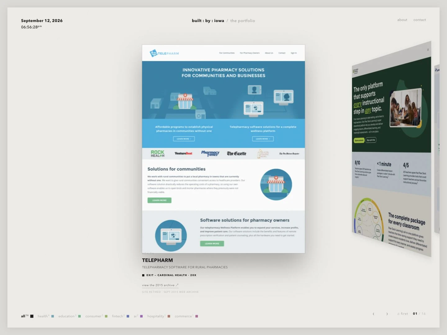Click the 'September 12, 2026' date text
The height and width of the screenshot is (335, 447).
pos(42,20)
